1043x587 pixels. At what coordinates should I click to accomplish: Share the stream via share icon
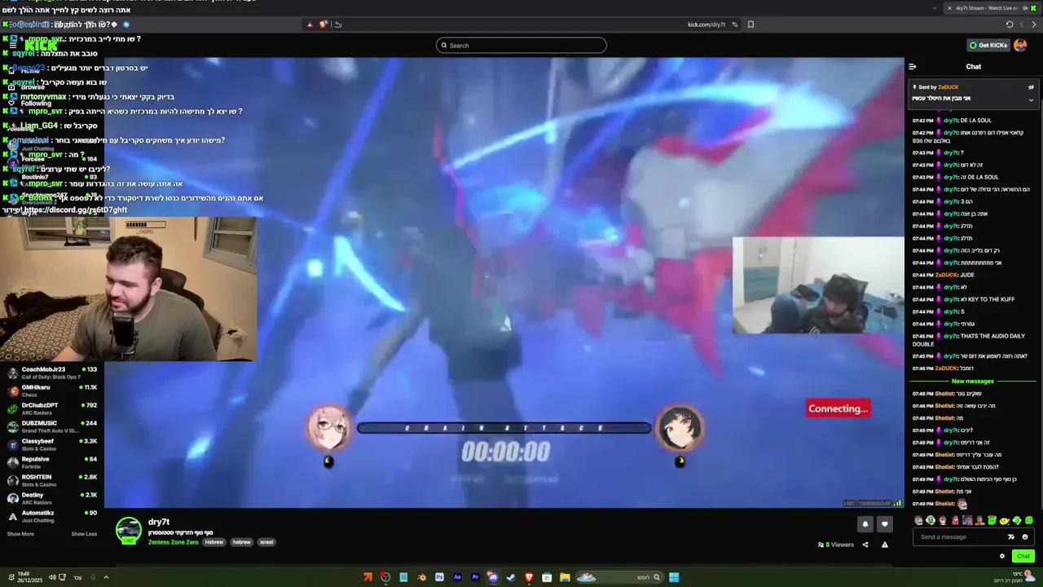[x=865, y=545]
